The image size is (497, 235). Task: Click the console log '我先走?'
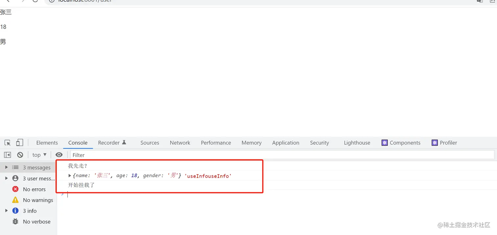pyautogui.click(x=78, y=166)
